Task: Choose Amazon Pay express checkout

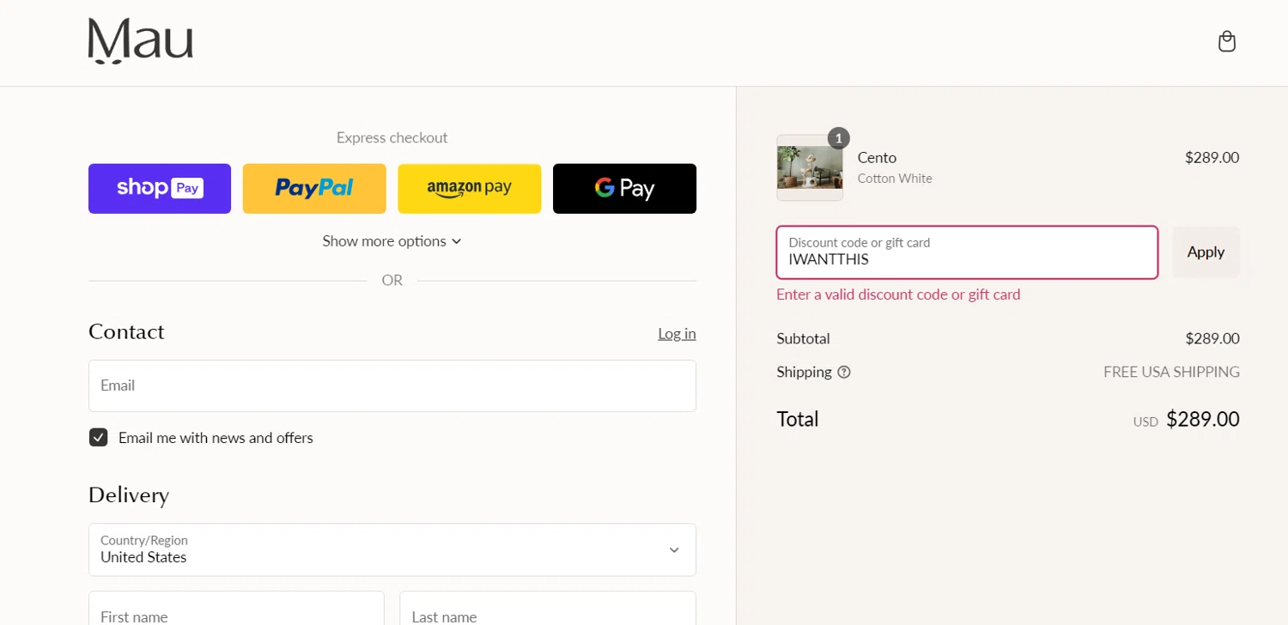Action: (470, 188)
